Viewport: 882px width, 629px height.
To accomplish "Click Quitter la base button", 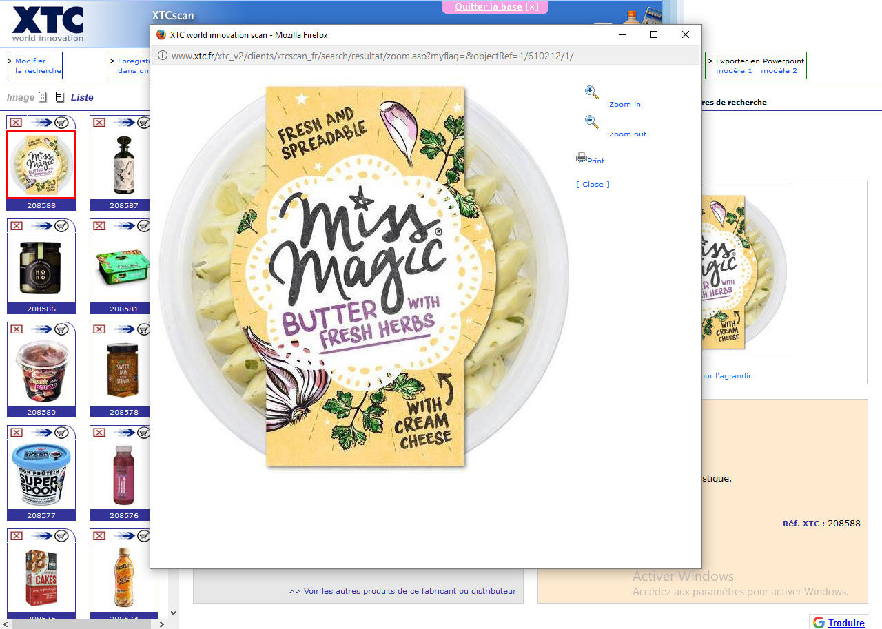I will pyautogui.click(x=495, y=7).
